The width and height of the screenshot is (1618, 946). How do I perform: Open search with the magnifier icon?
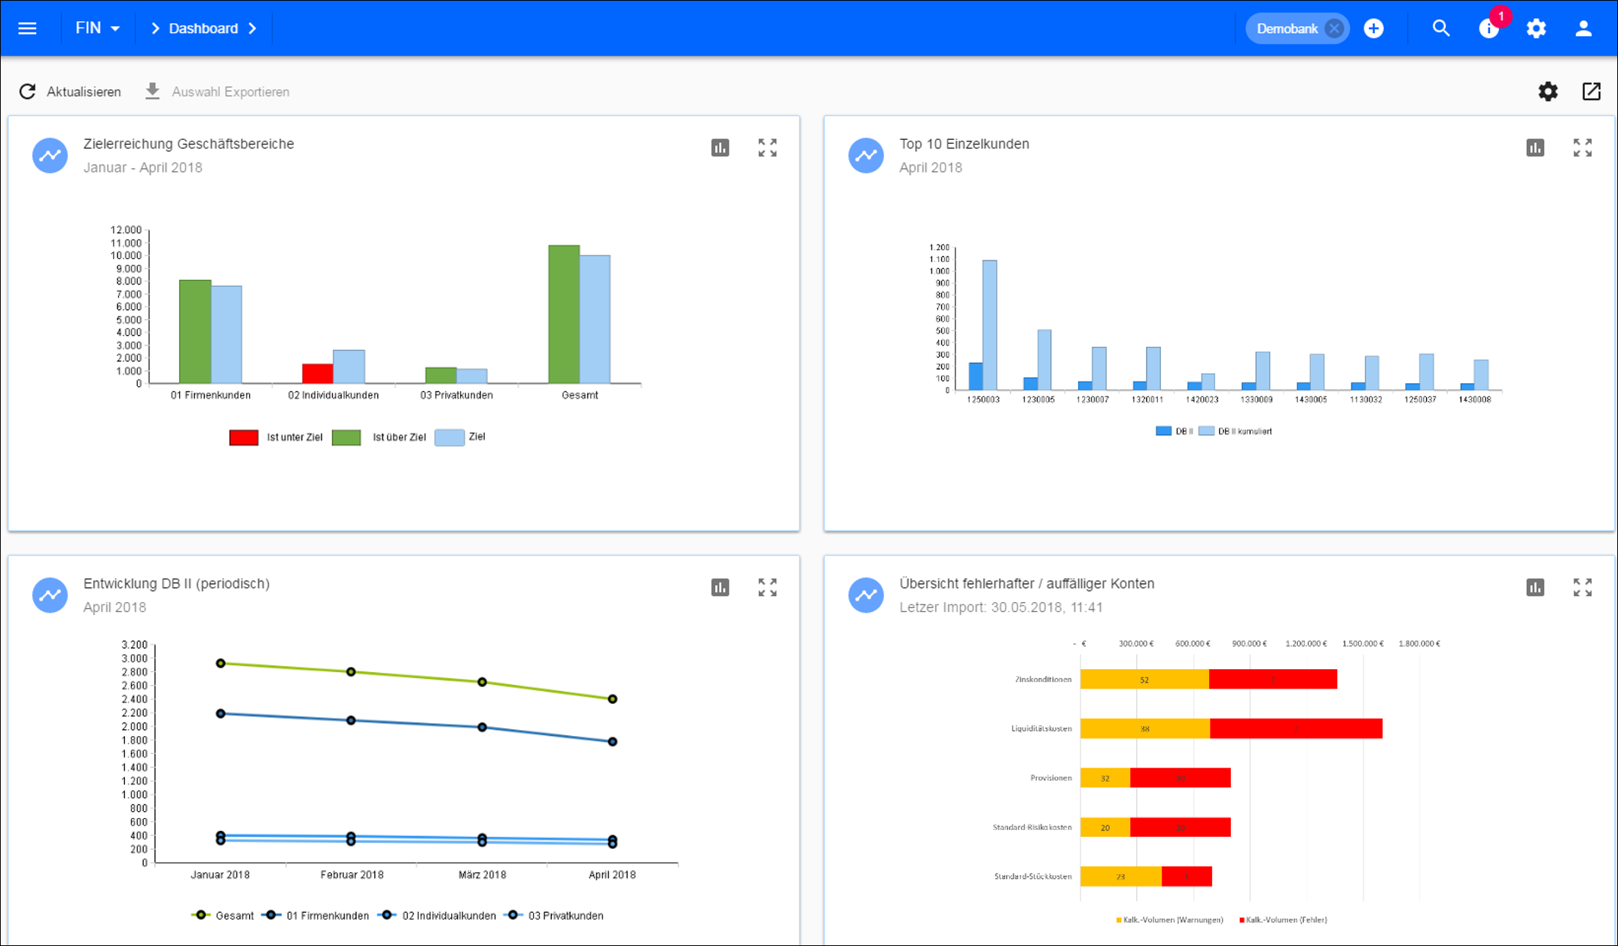[1440, 29]
